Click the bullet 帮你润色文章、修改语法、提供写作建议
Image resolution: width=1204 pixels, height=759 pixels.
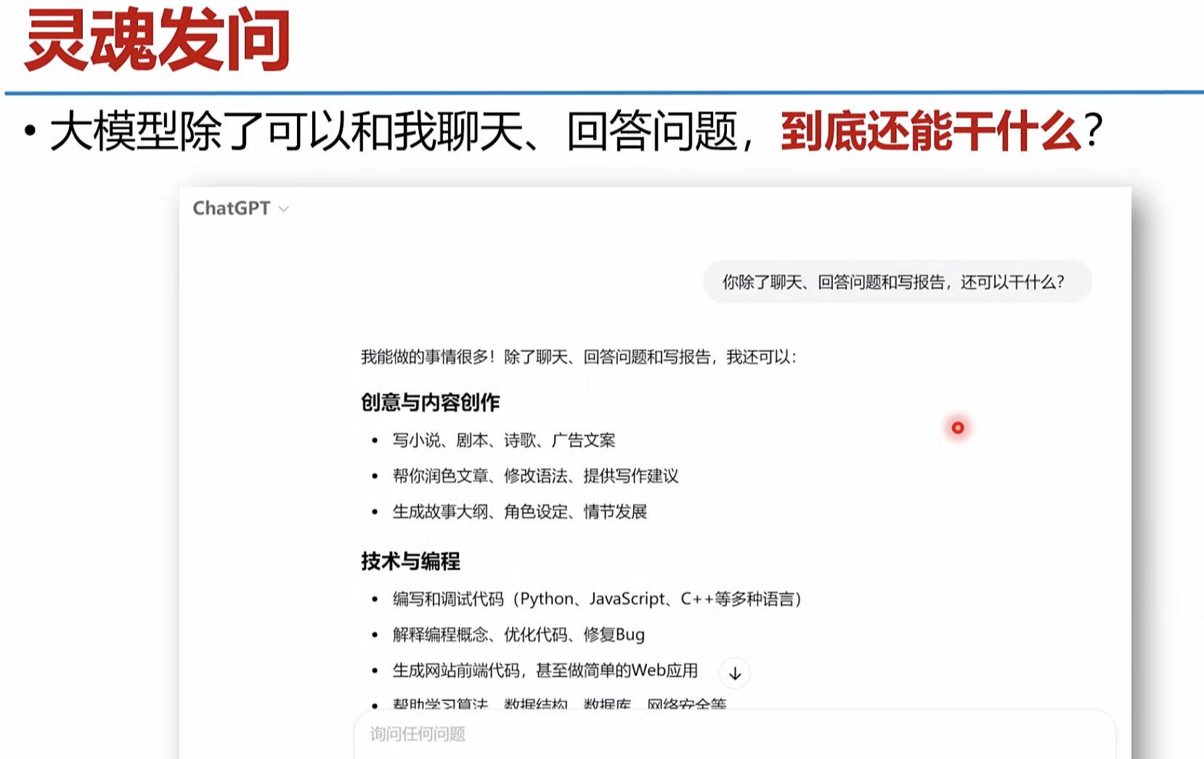coord(535,475)
